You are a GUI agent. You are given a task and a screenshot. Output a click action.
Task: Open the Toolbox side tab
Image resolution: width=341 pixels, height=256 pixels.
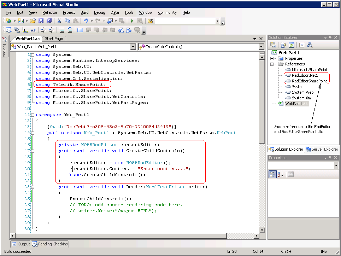tap(5, 47)
